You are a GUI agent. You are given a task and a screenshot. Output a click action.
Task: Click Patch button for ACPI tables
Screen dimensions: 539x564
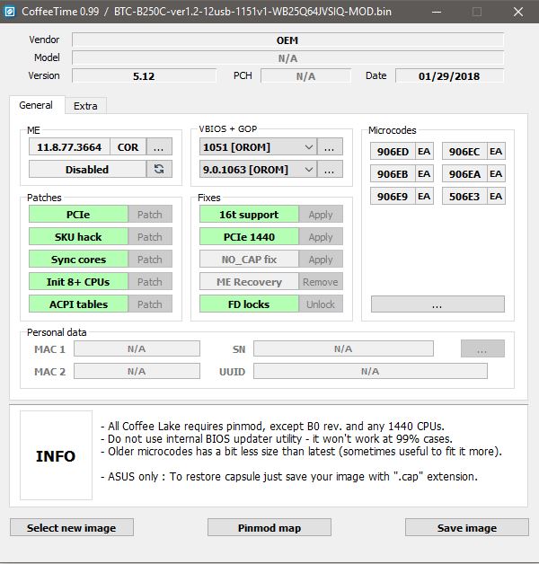150,304
